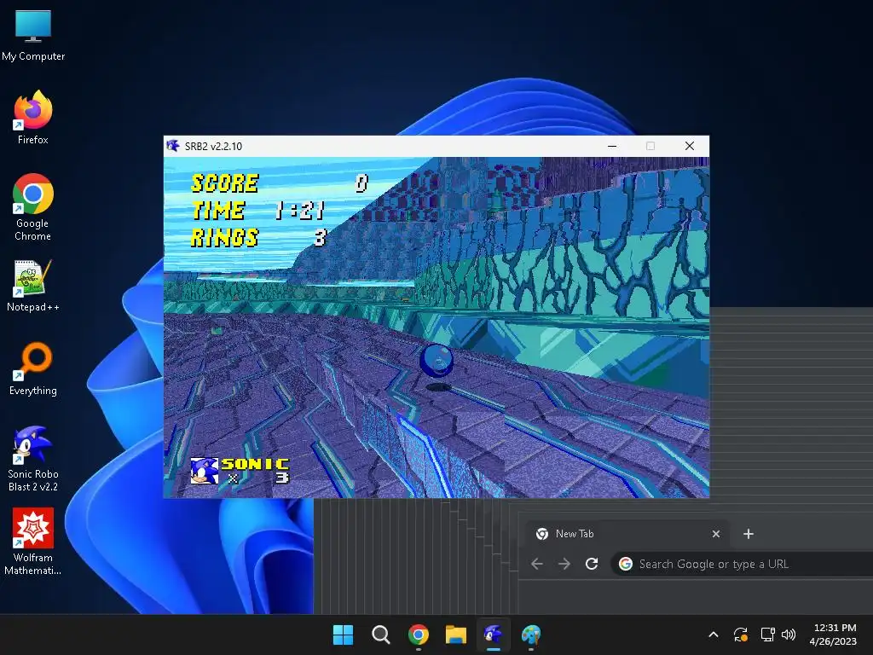Open the volume control tray icon
Image resolution: width=873 pixels, height=655 pixels.
(789, 635)
